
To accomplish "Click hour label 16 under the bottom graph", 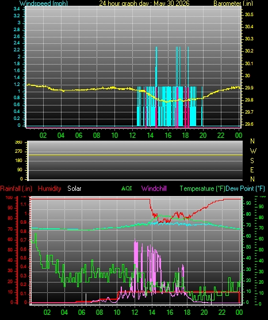I will click(x=170, y=313).
